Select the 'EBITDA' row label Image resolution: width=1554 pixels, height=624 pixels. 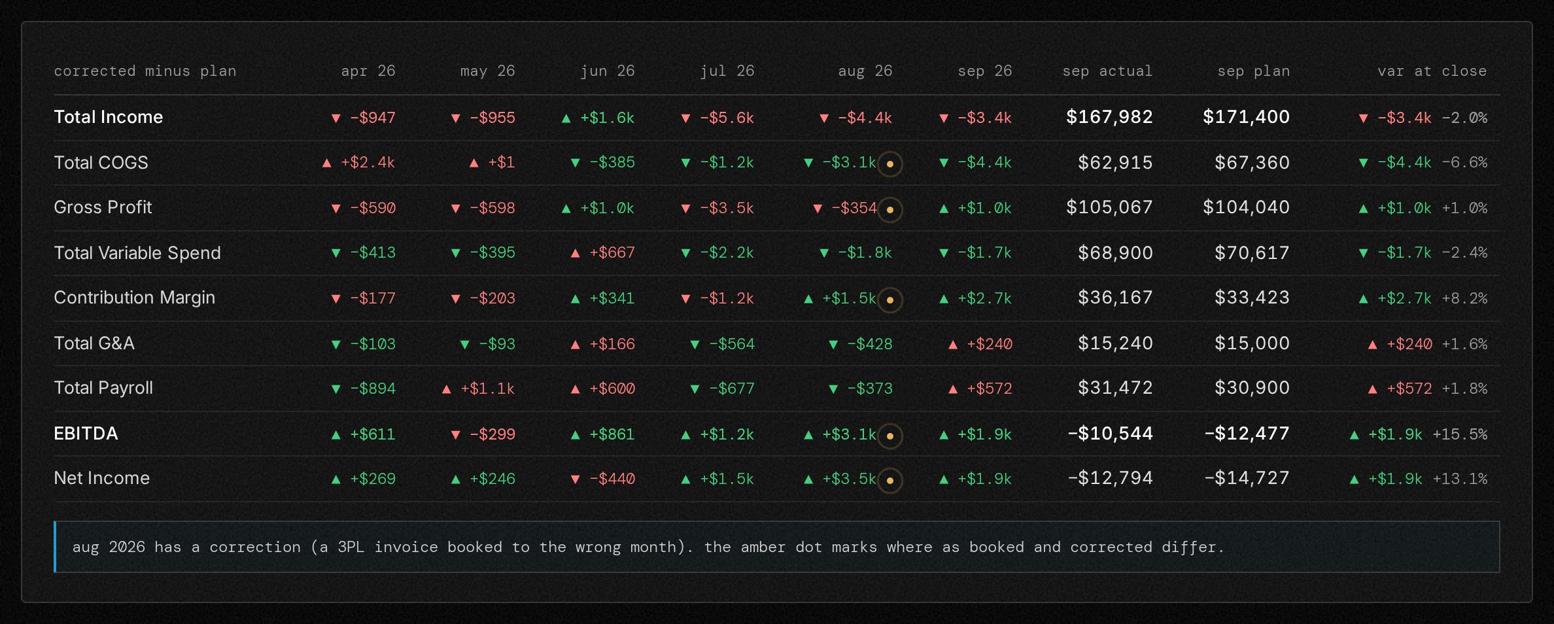tap(86, 434)
